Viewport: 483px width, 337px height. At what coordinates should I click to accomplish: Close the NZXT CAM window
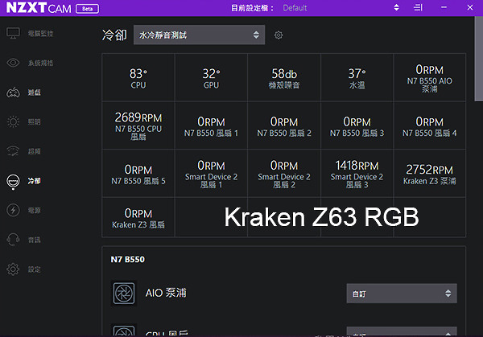tap(470, 7)
